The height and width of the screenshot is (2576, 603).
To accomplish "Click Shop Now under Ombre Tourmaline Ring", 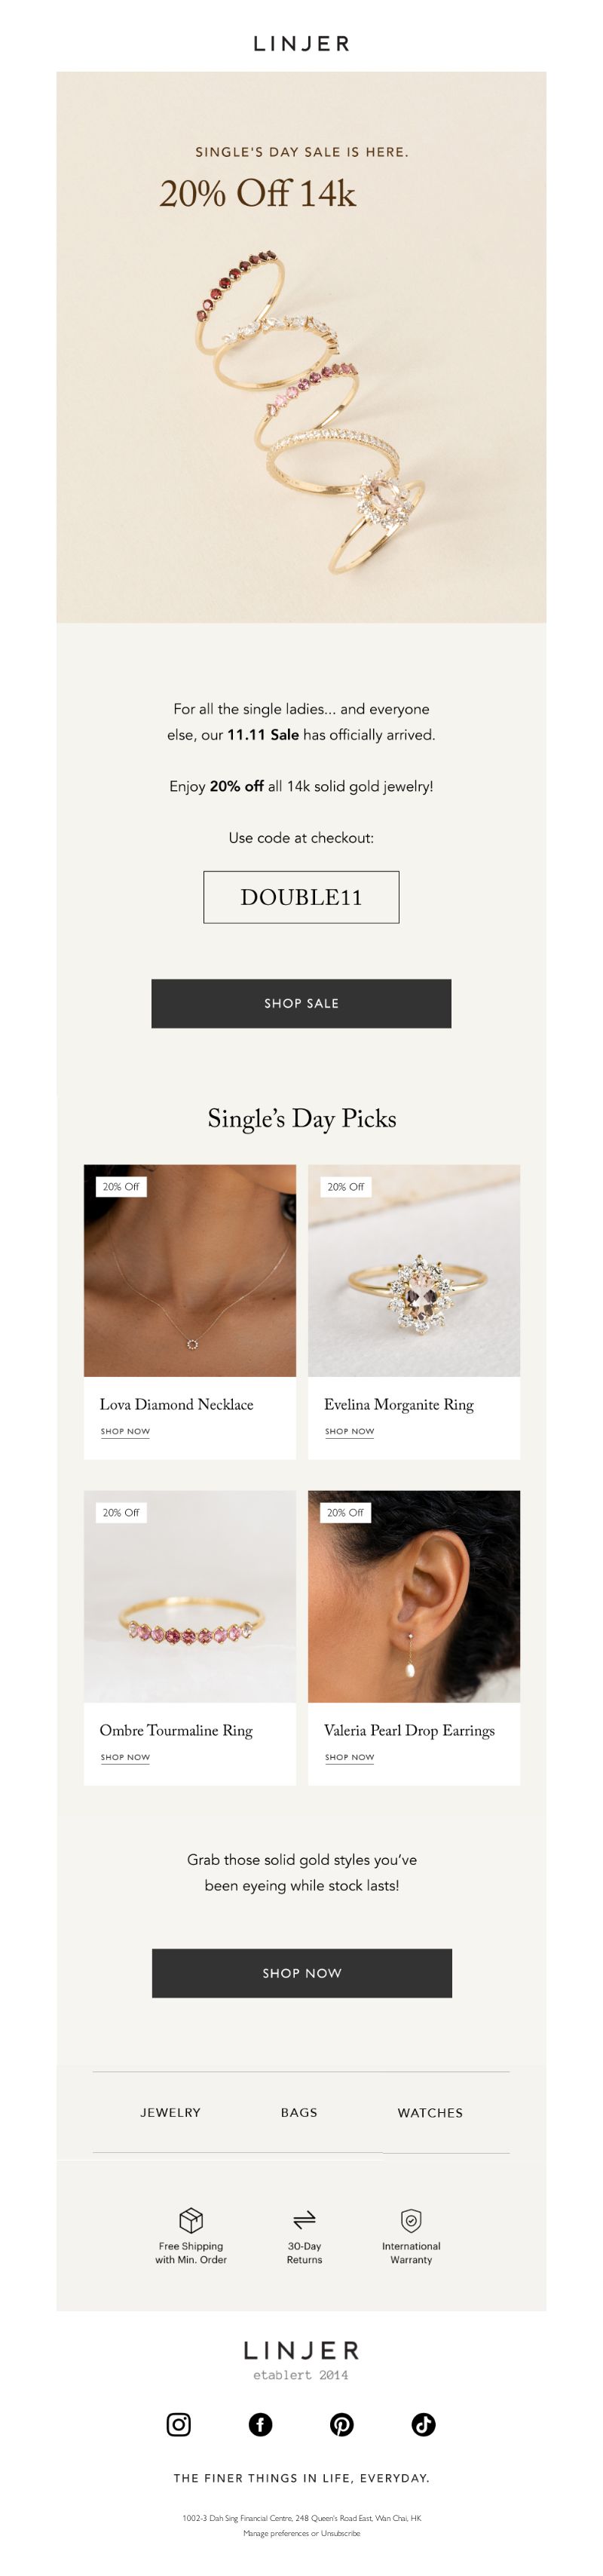I will point(125,1757).
